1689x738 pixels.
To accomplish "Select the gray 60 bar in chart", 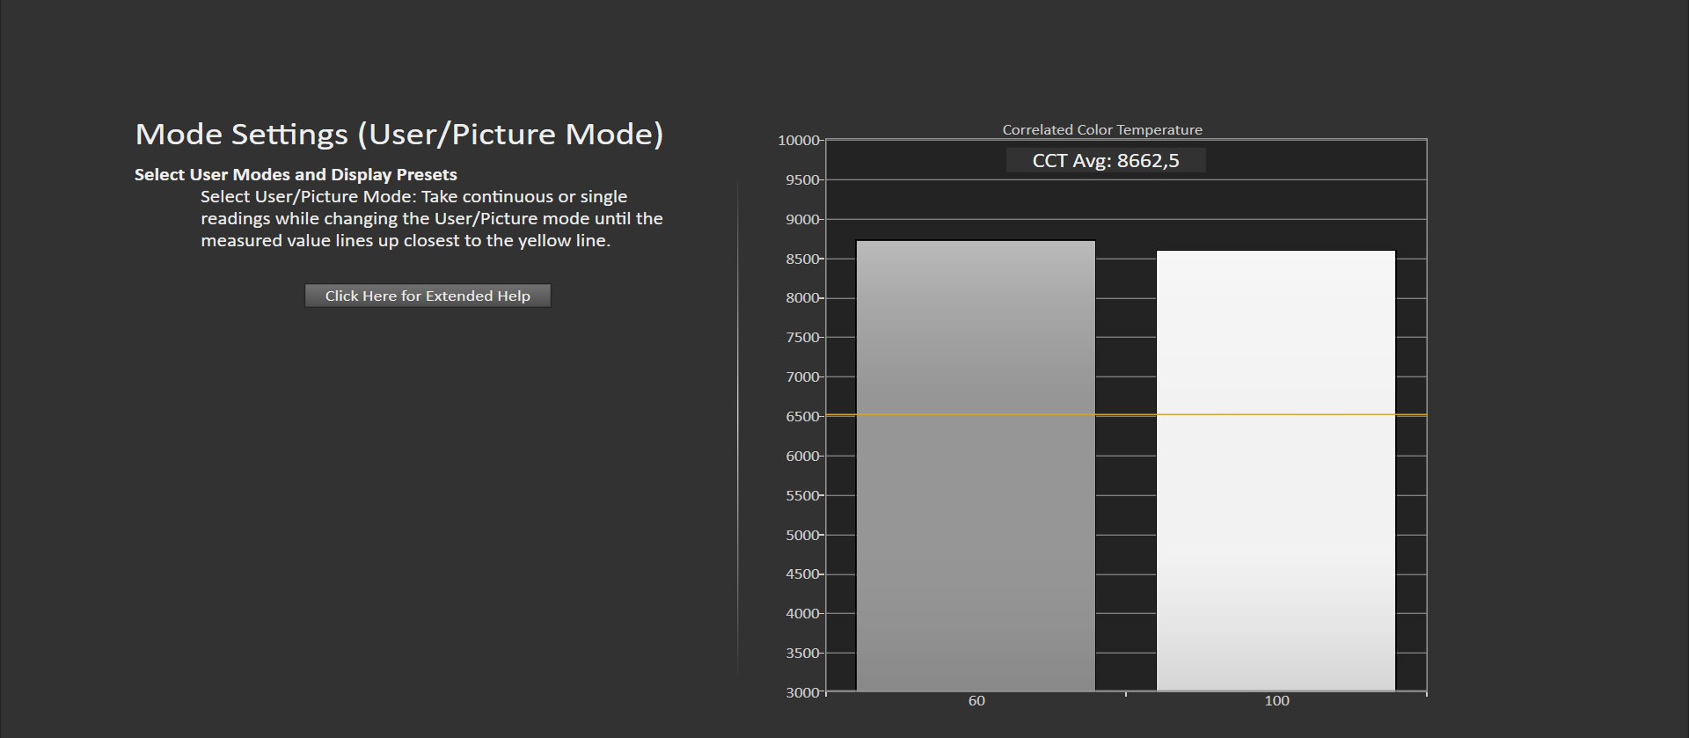I will tap(976, 465).
